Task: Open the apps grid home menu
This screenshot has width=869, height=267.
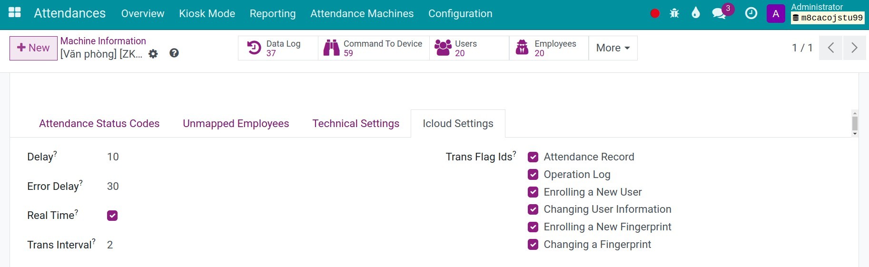Action: [x=15, y=13]
